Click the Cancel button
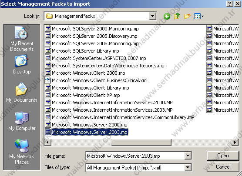The width and height of the screenshot is (242, 176). coord(223,167)
